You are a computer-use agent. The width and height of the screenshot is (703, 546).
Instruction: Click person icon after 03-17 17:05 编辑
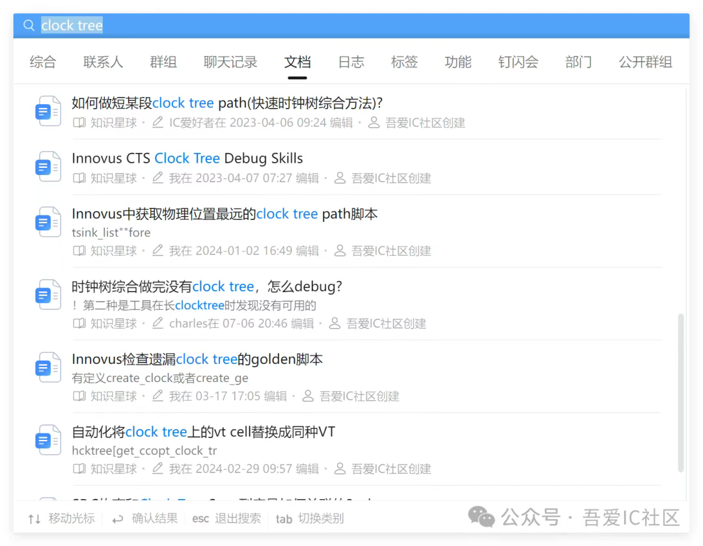point(308,396)
